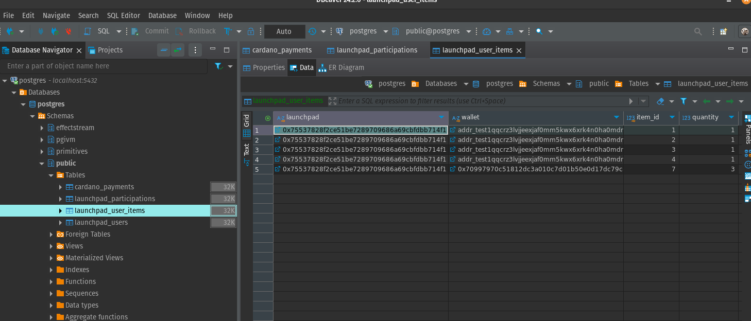
Task: Click the navigator filter funnel icon
Action: tap(218, 66)
